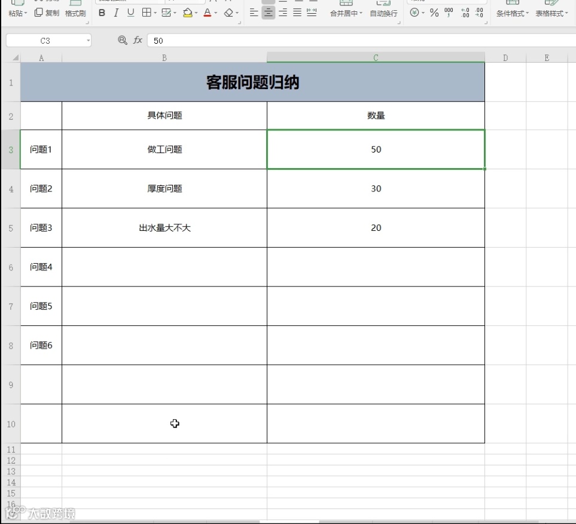Click the formula bar showing 50
Viewport: 576px width, 524px height.
tap(361, 41)
